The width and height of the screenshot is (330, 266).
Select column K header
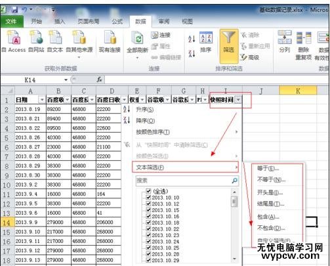(298, 91)
